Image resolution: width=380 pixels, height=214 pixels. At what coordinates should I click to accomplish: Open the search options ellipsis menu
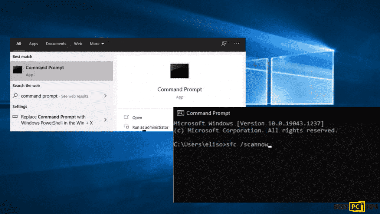(x=236, y=43)
